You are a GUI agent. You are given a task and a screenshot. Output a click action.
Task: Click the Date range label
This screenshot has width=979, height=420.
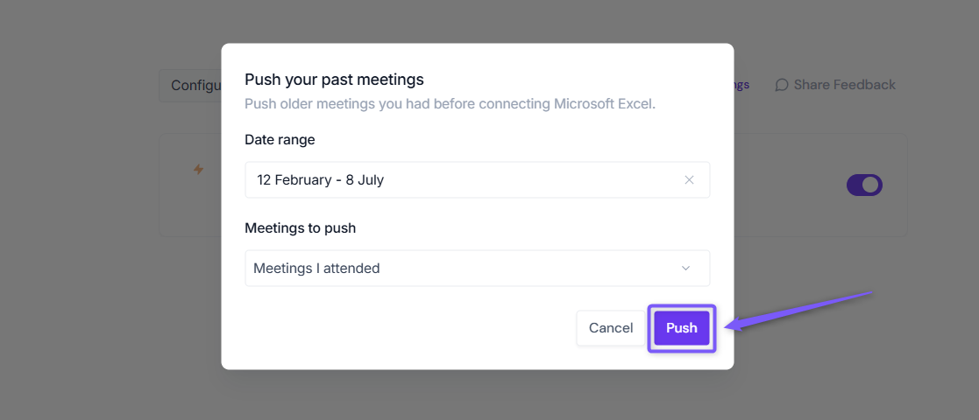tap(280, 140)
